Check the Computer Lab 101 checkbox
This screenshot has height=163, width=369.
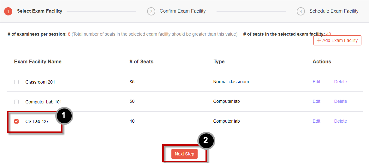(x=16, y=102)
